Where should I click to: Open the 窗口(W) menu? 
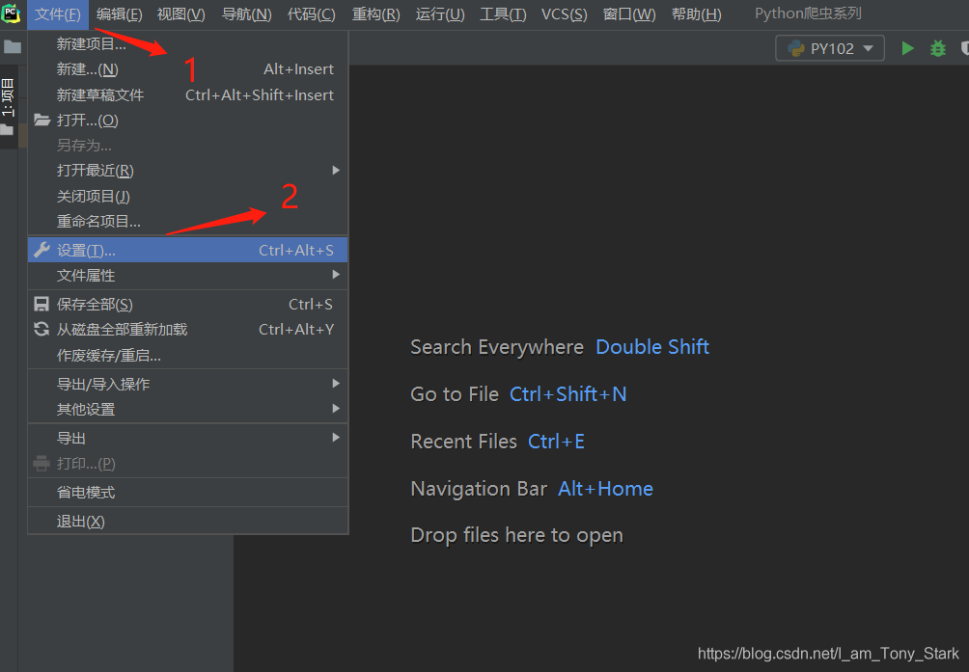629,14
